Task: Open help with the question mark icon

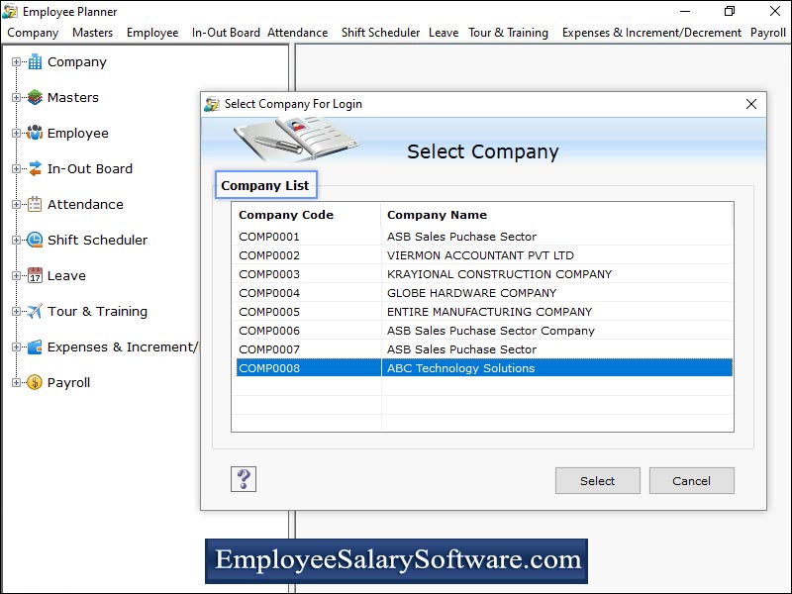Action: [x=244, y=479]
